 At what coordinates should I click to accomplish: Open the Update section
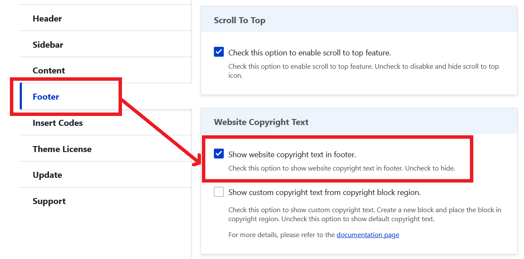(47, 175)
